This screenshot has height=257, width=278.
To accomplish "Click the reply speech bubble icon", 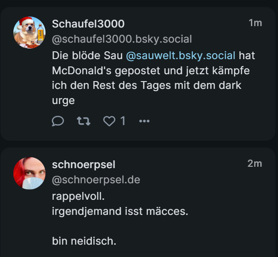I will coord(58,121).
